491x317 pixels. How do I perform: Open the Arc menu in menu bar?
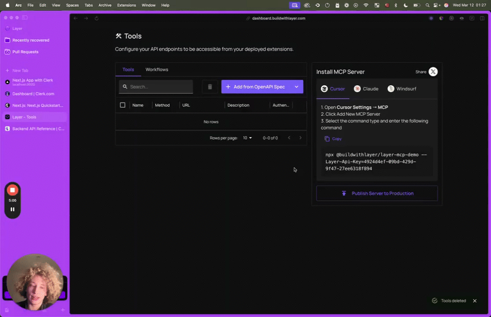click(x=19, y=5)
